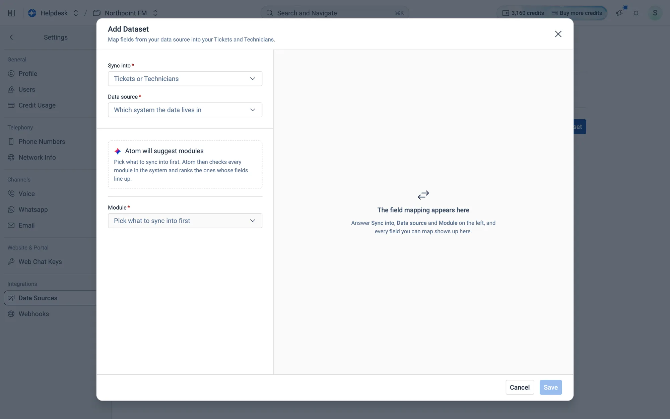Click the Atom sparkle icon
This screenshot has height=419, width=670.
pos(118,151)
